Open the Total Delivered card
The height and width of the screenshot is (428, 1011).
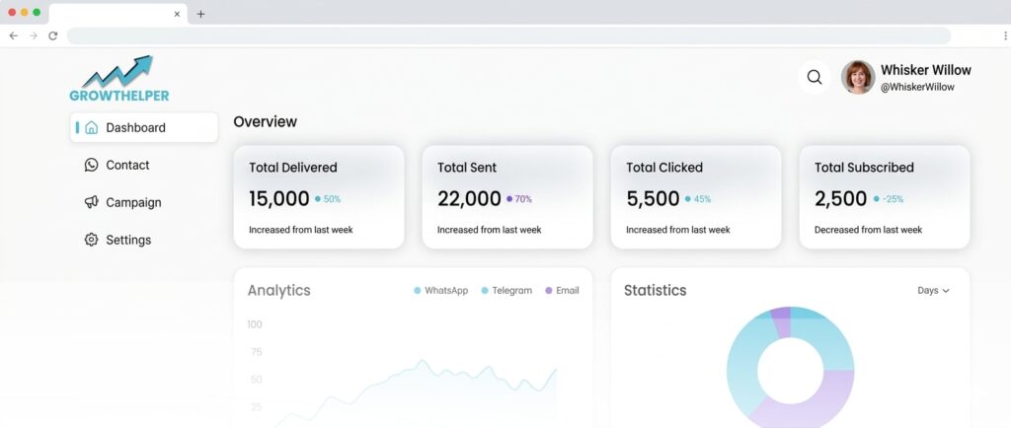point(318,197)
